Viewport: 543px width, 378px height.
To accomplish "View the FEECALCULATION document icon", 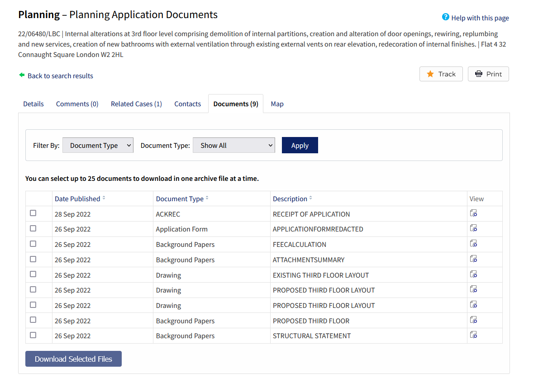I will click(473, 244).
